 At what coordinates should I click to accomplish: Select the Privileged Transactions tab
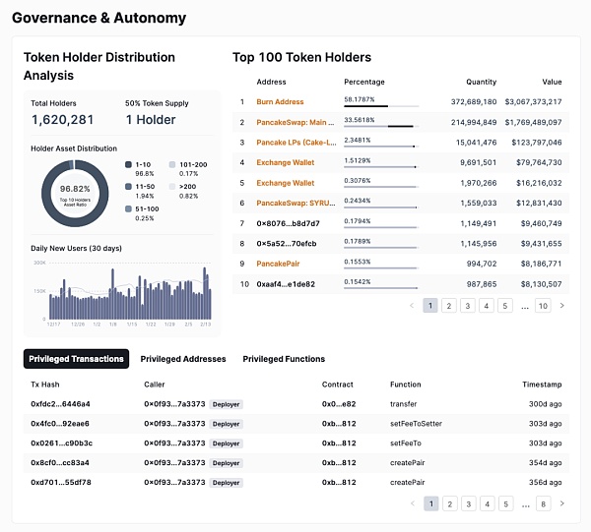tap(76, 359)
